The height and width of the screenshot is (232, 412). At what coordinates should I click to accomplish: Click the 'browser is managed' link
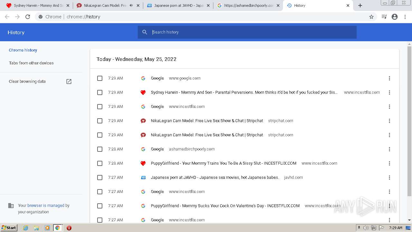click(x=46, y=206)
